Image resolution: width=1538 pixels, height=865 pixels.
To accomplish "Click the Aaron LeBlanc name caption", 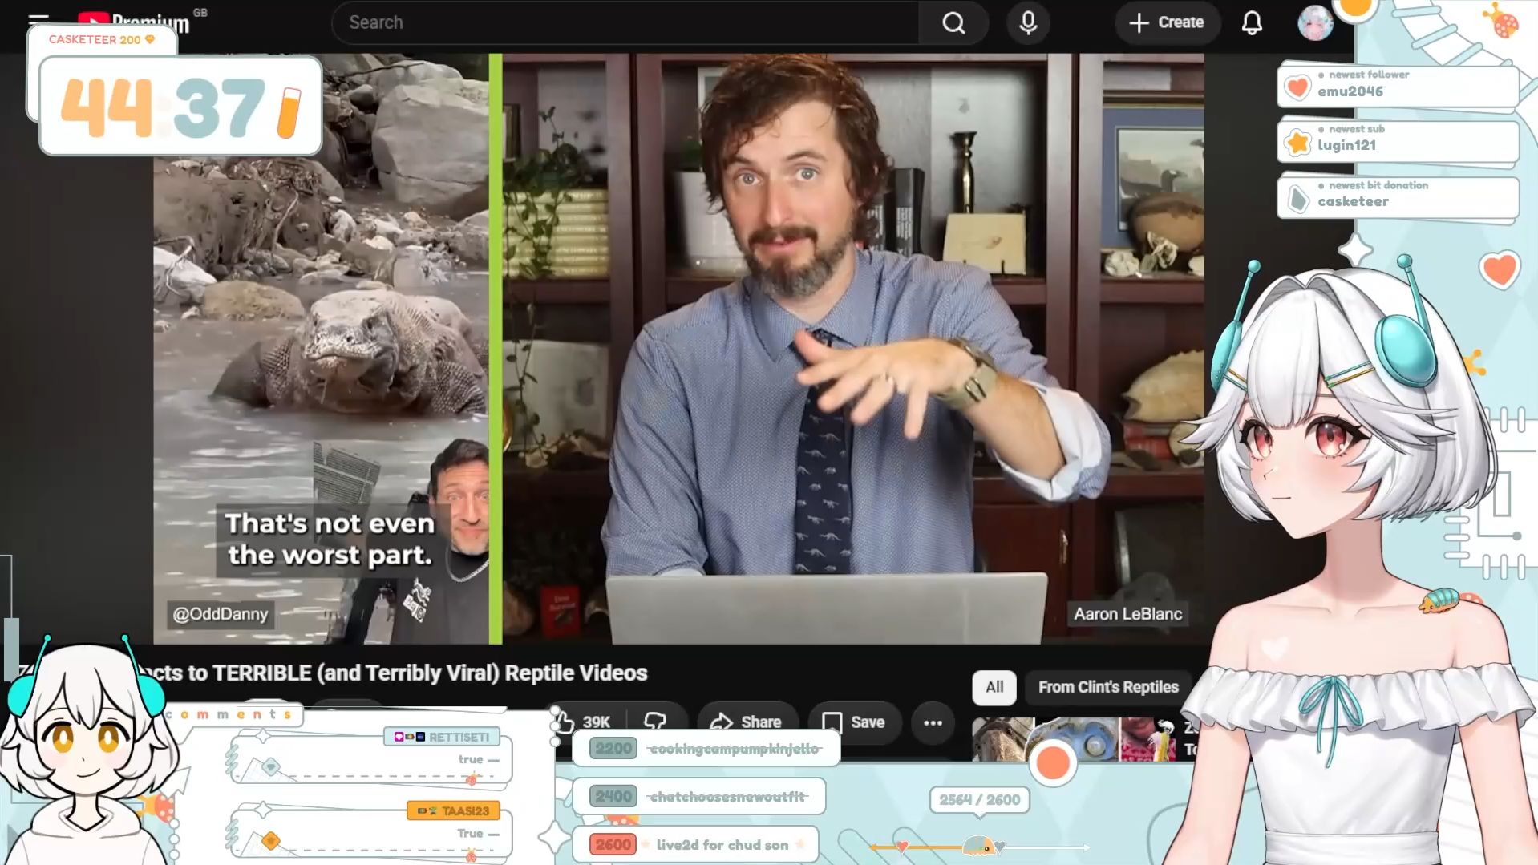I will 1127,614.
